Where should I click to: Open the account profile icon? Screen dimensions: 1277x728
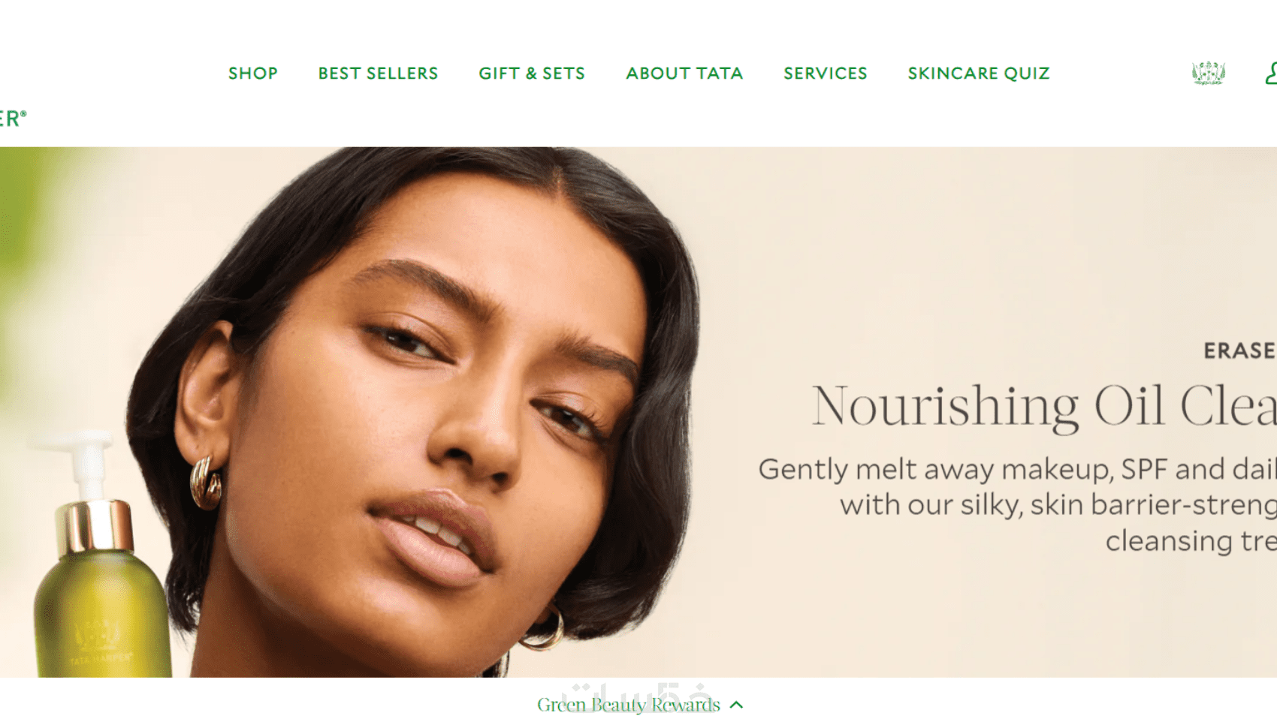click(1271, 73)
